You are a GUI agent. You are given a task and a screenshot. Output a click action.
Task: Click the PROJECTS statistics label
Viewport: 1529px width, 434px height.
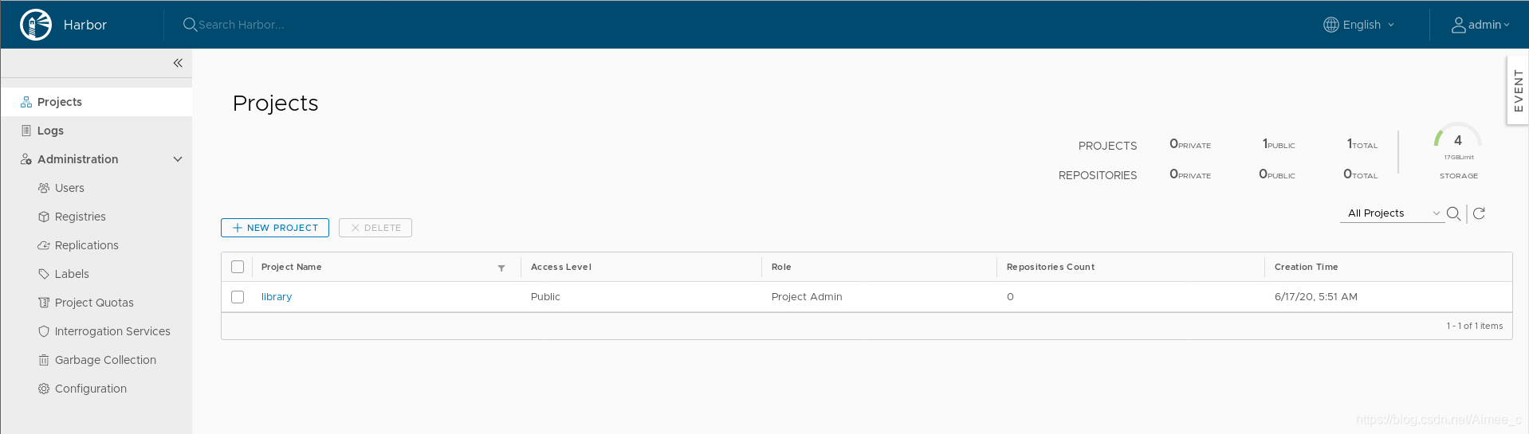point(1108,146)
